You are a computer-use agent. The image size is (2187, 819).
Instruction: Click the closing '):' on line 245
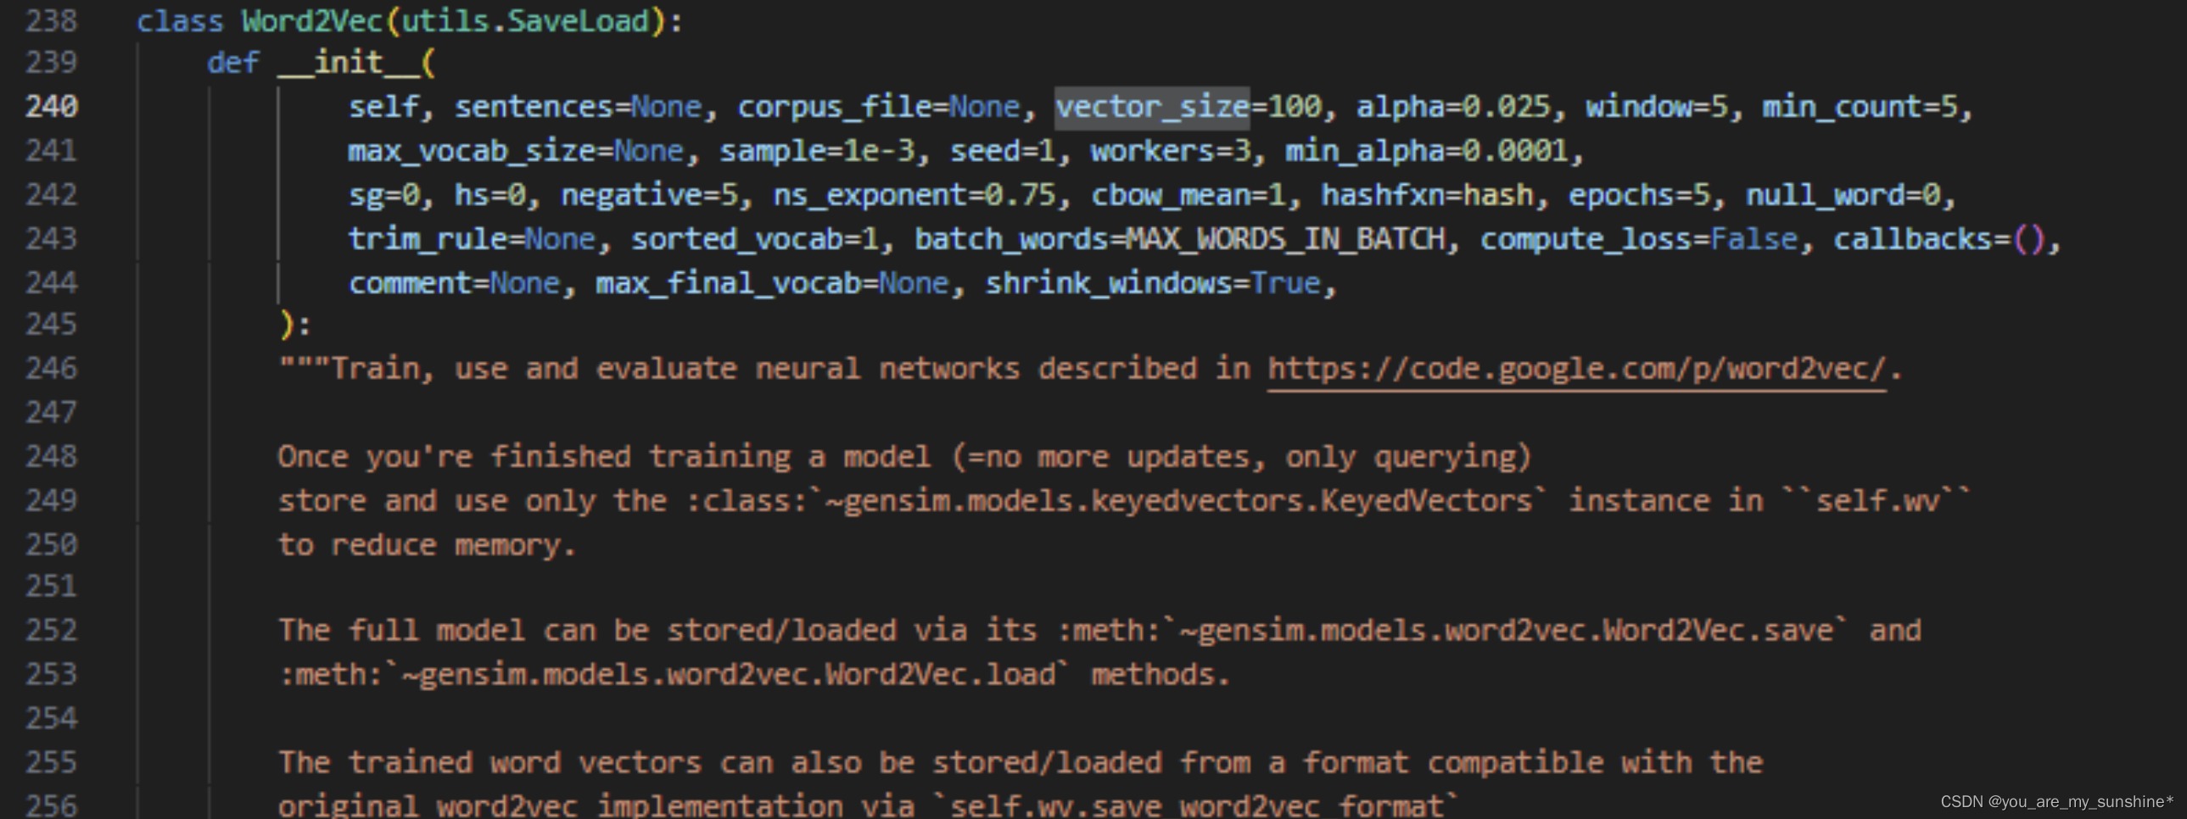tap(295, 324)
